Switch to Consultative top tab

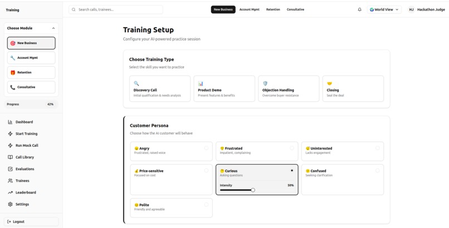pyautogui.click(x=295, y=9)
